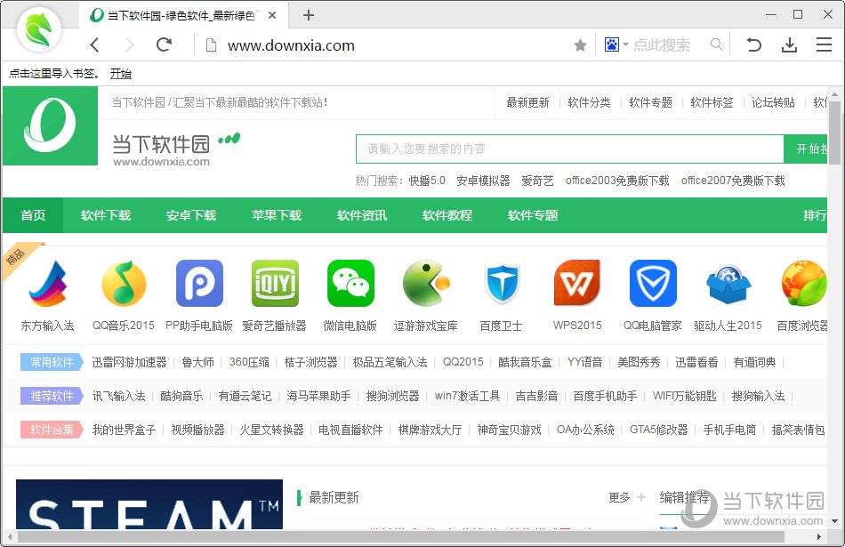This screenshot has height=547, width=845.
Task: Click hot search office2003免费版下载
Action: [617, 181]
